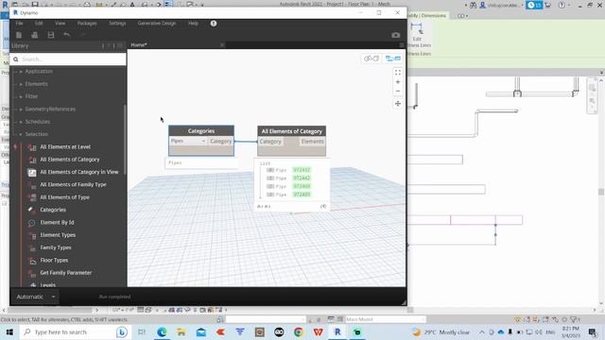Click camera export image icon in Dynamo
The width and height of the screenshot is (605, 340).
click(x=395, y=35)
